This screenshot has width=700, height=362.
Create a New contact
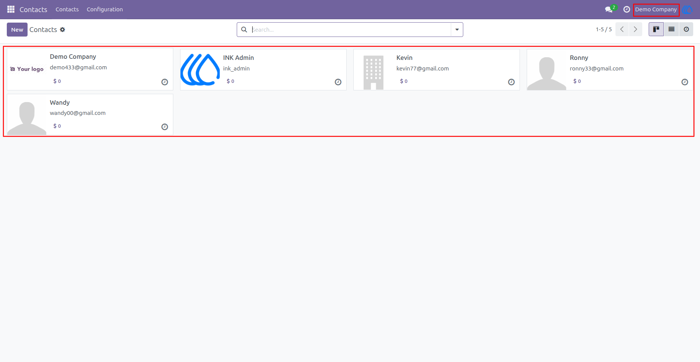(x=17, y=29)
